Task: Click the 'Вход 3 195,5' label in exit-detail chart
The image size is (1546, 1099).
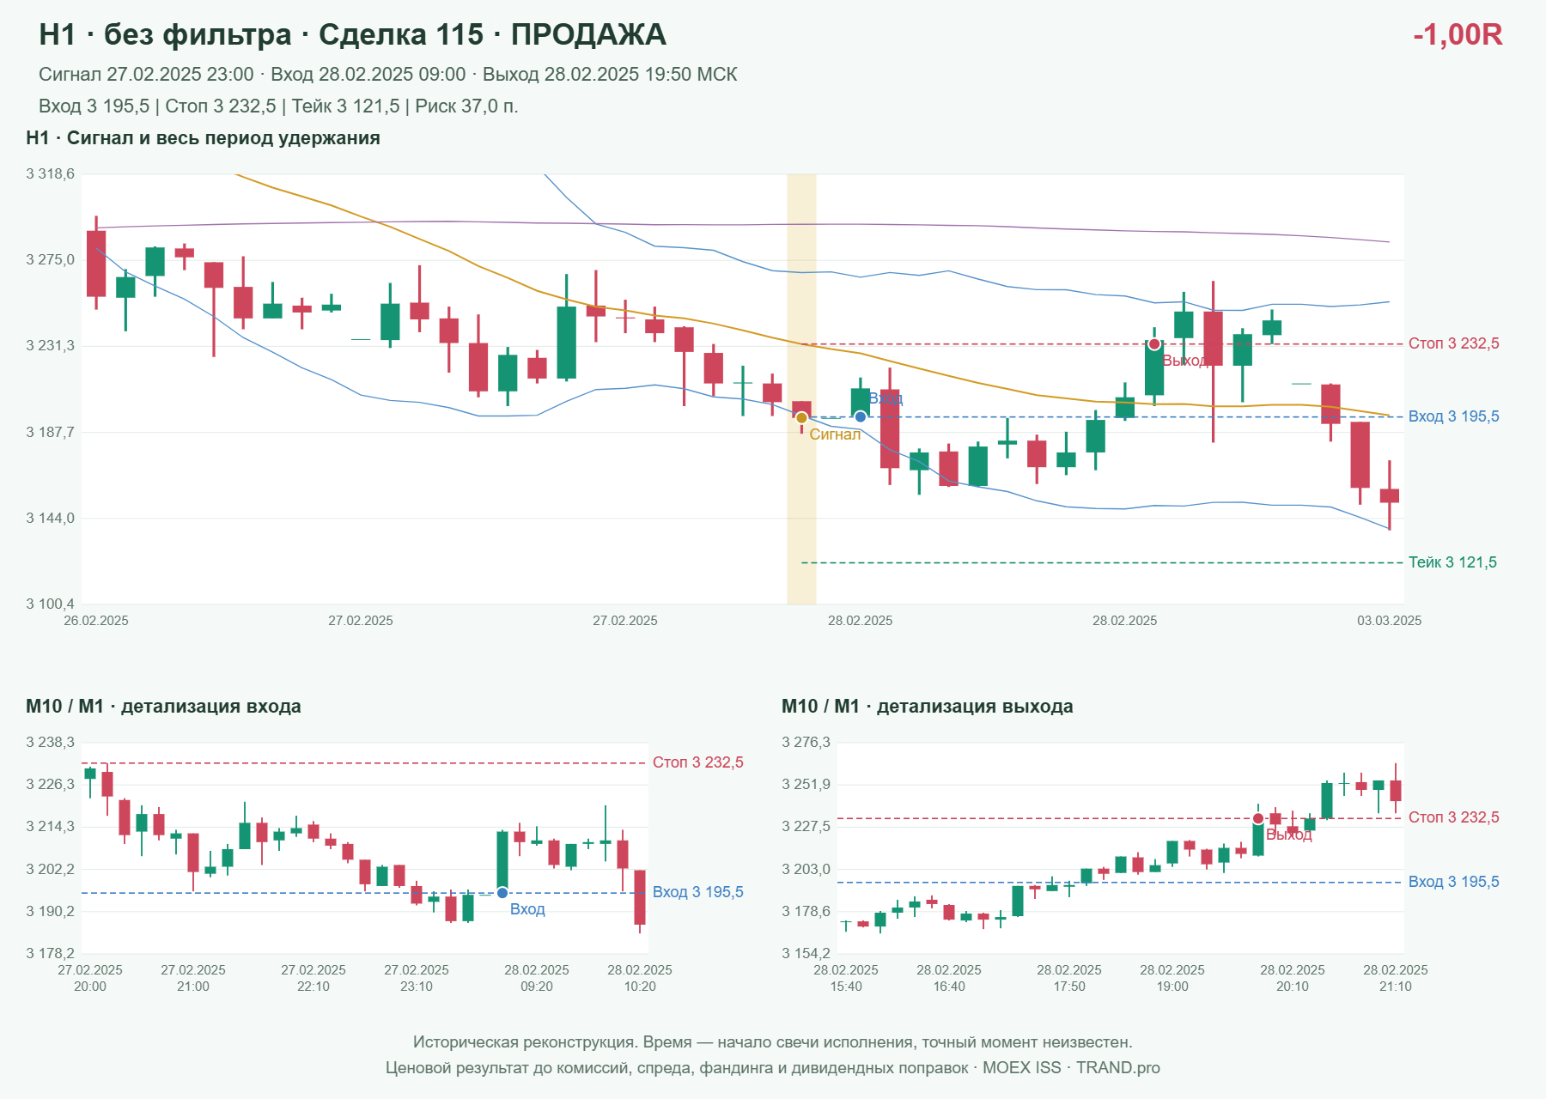Action: pyautogui.click(x=1454, y=882)
